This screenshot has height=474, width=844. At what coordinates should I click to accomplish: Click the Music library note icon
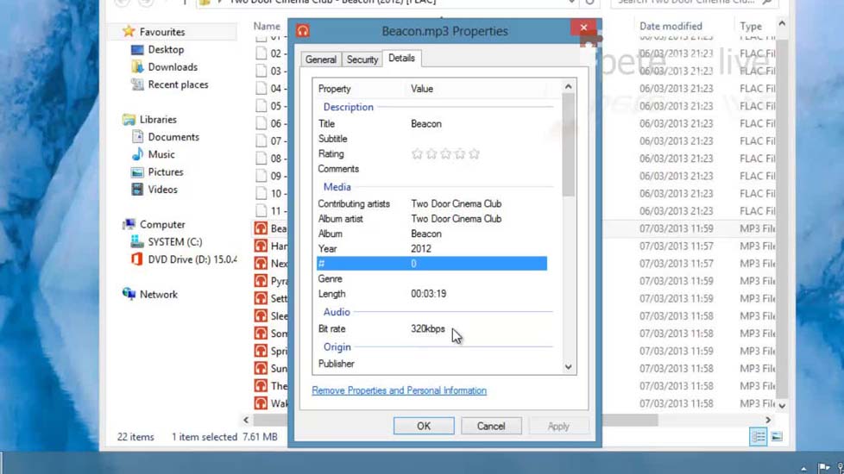pos(137,154)
